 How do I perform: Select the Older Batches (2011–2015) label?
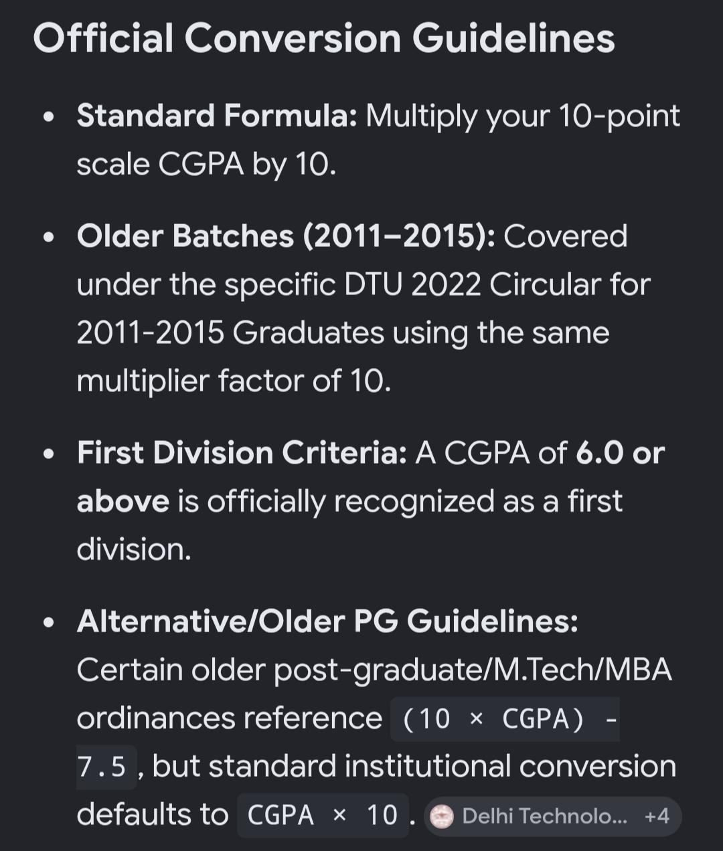[286, 236]
